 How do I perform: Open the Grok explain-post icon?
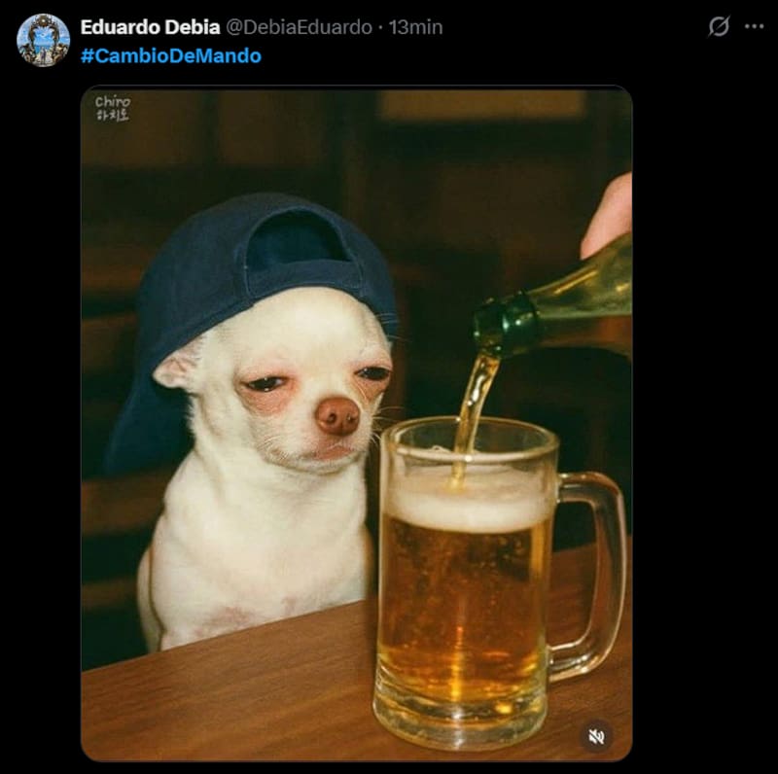click(x=719, y=26)
